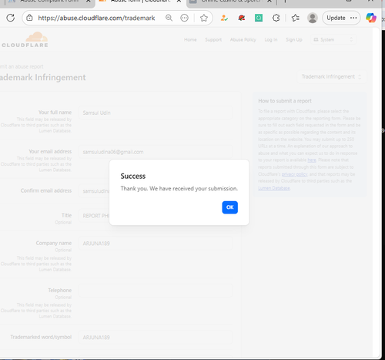
Task: Click the 'How to submit a report' heading
Action: coord(285,101)
